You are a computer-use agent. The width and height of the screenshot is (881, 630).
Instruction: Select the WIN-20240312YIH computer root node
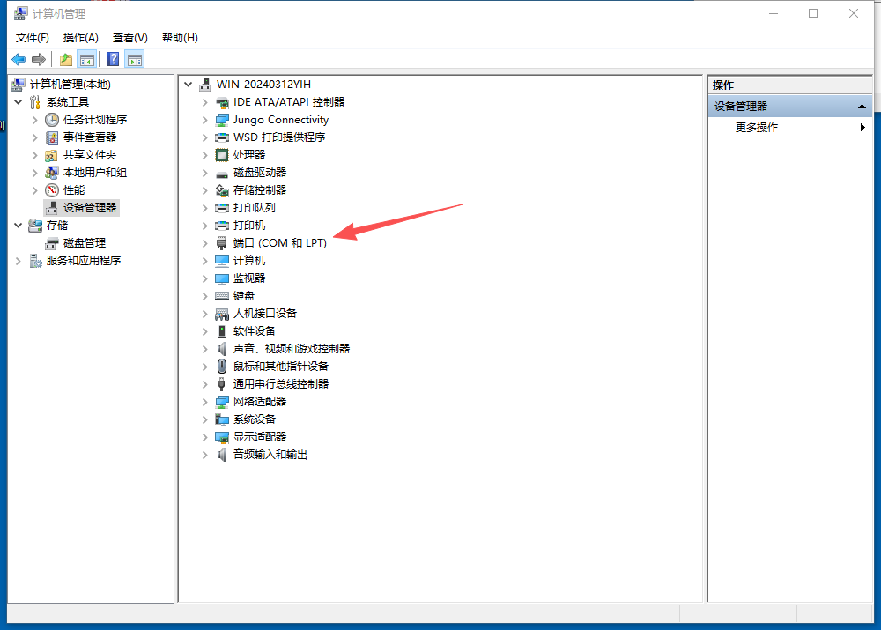(x=263, y=85)
